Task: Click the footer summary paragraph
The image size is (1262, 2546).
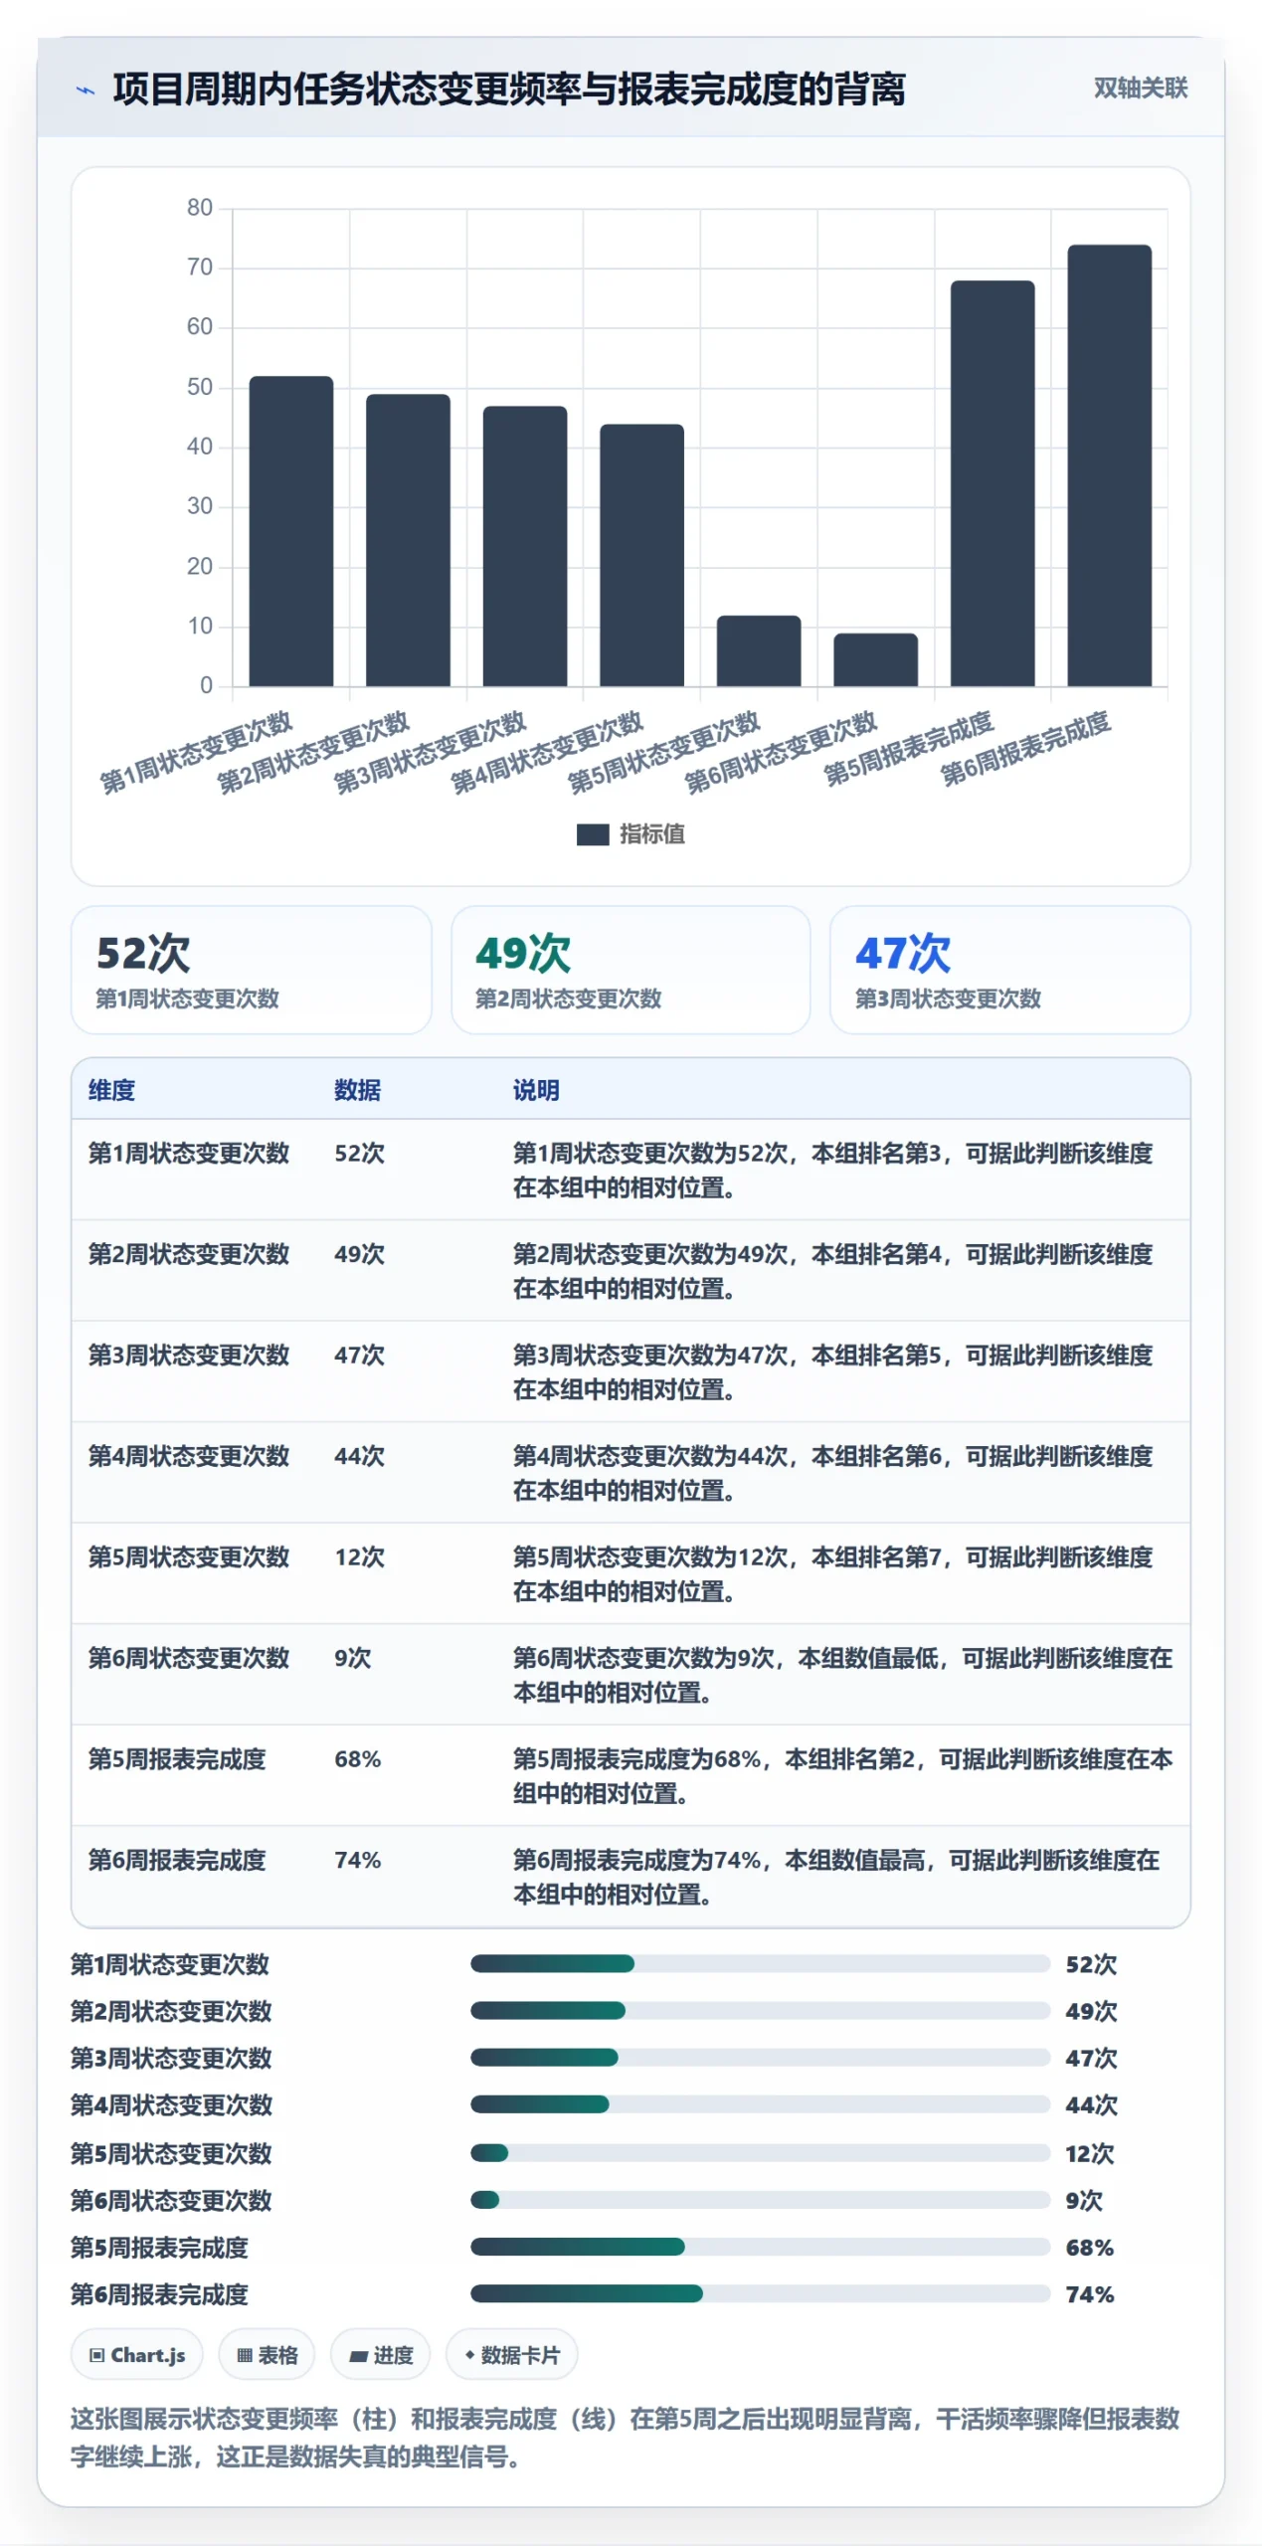Action: click(625, 2438)
